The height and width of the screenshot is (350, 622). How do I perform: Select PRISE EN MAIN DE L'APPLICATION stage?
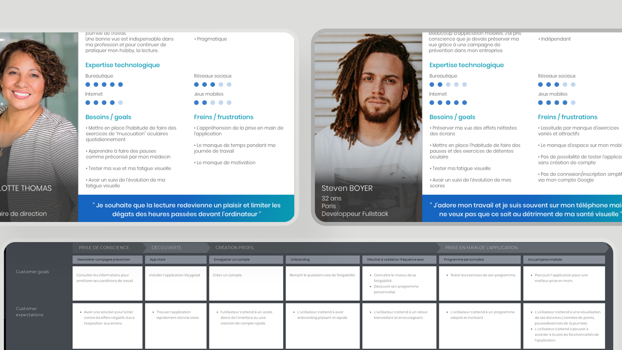coord(481,248)
